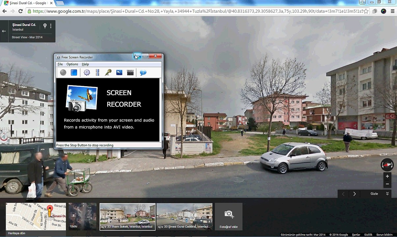The width and height of the screenshot is (397, 237).
Task: Open the Gizlilik privacy link
Action: 368,235
